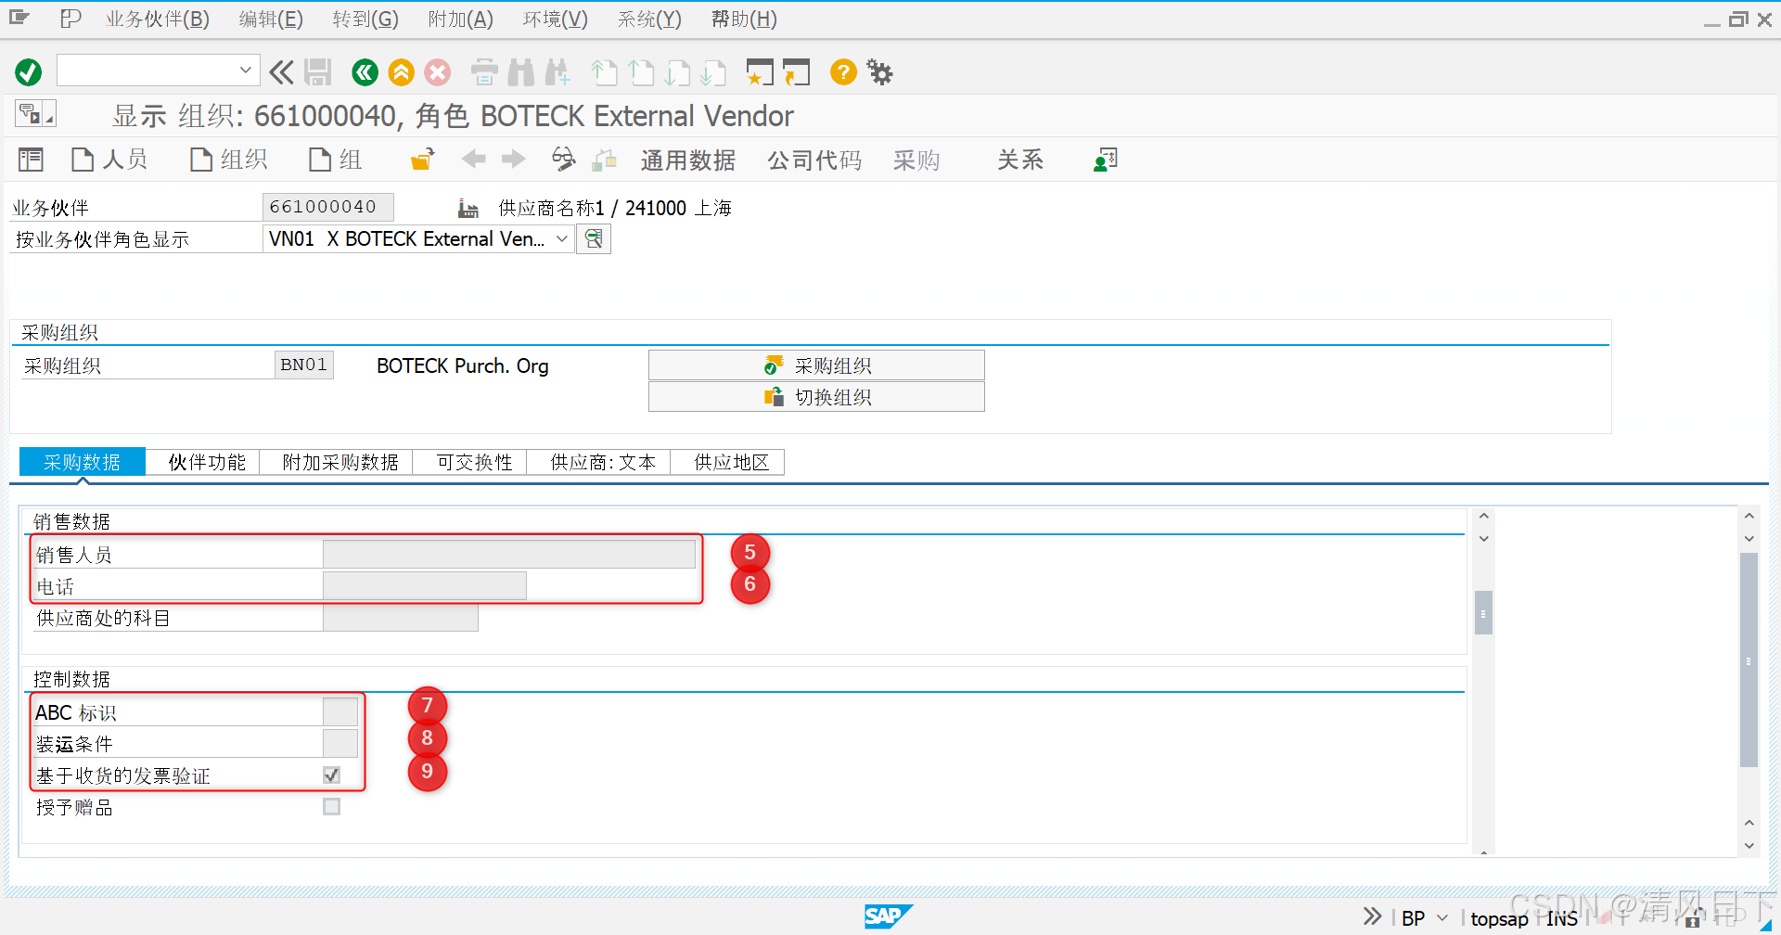Click the gray Previous arrow in application toolbar
The image size is (1781, 935).
[474, 160]
